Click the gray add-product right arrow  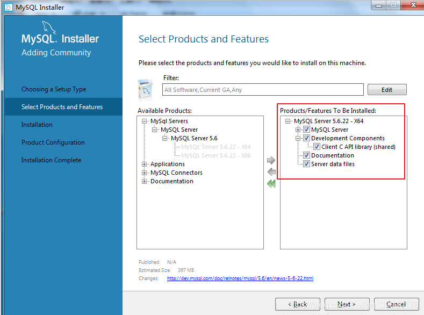click(271, 160)
